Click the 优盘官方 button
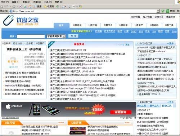180x136 pixels. pyautogui.click(x=171, y=17)
